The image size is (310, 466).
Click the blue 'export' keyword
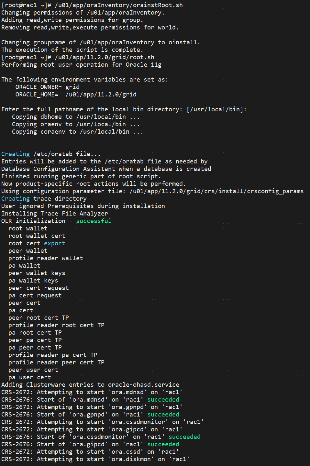[55, 243]
